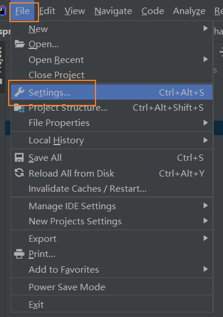Open the Analyze menu

pyautogui.click(x=189, y=11)
